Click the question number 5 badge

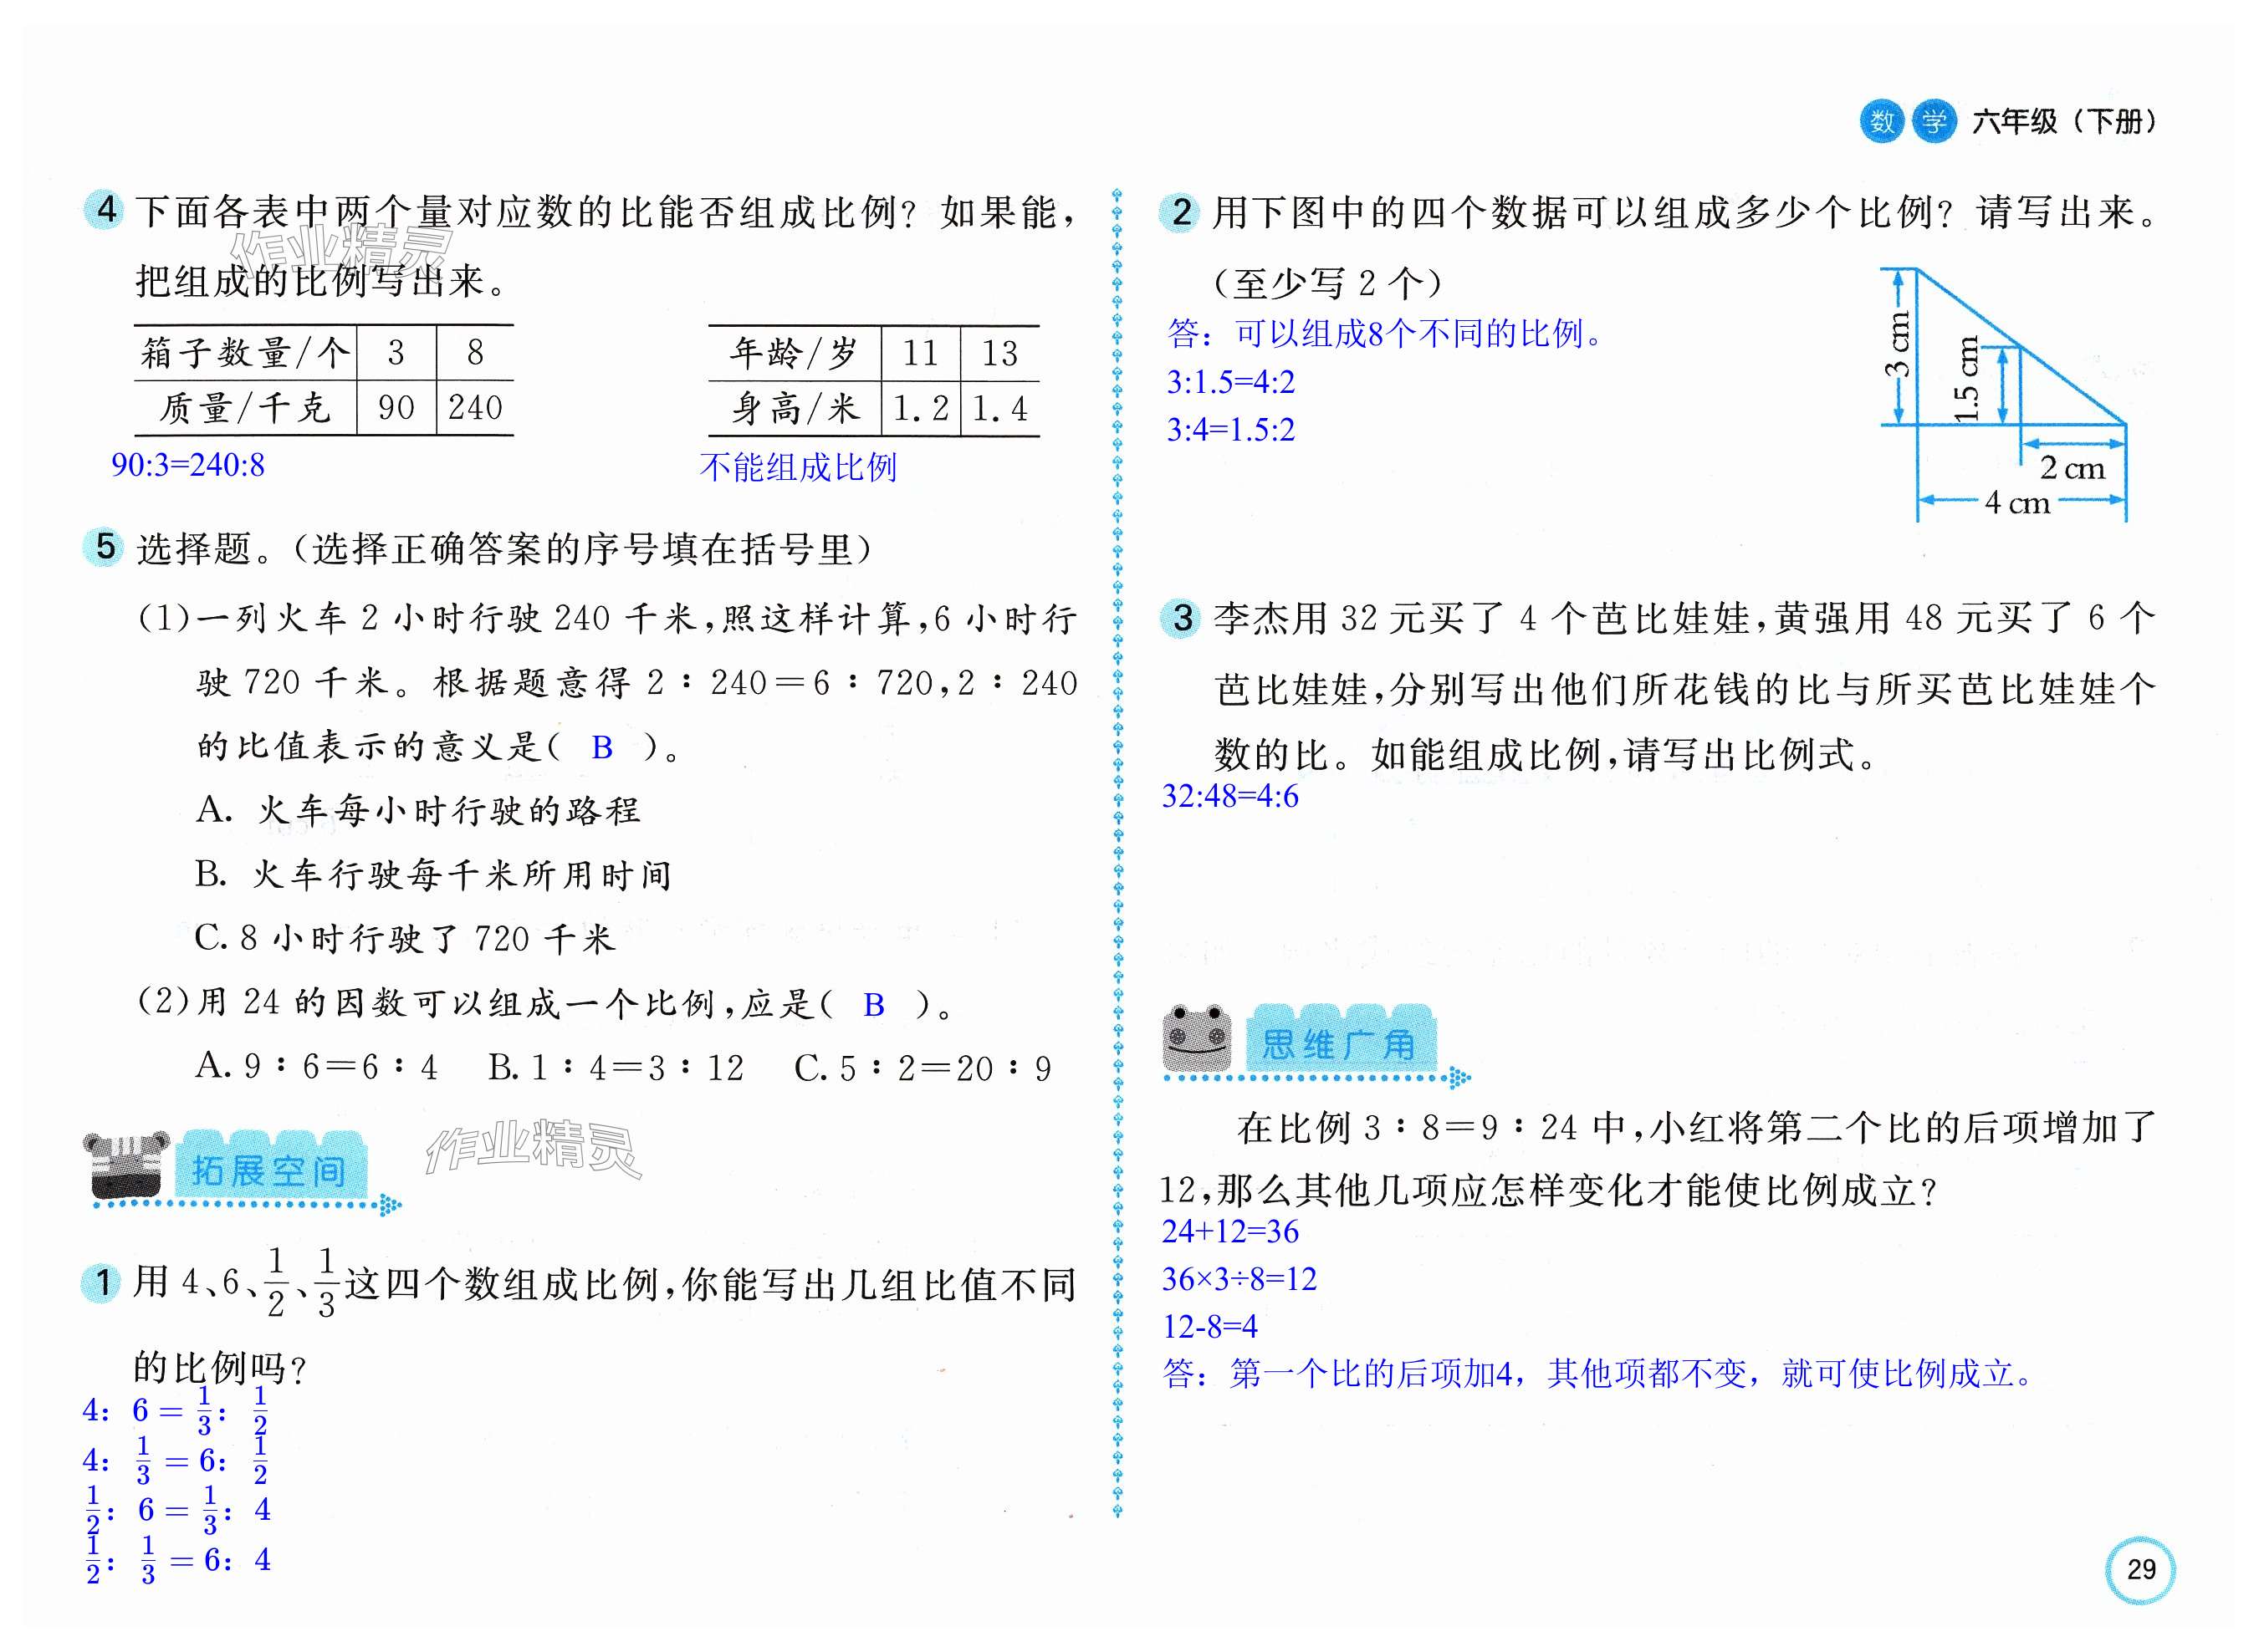pyautogui.click(x=105, y=547)
